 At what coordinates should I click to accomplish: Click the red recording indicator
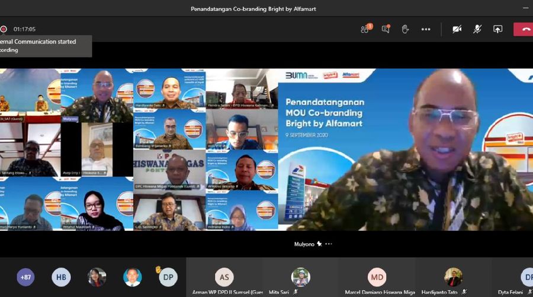coord(4,29)
